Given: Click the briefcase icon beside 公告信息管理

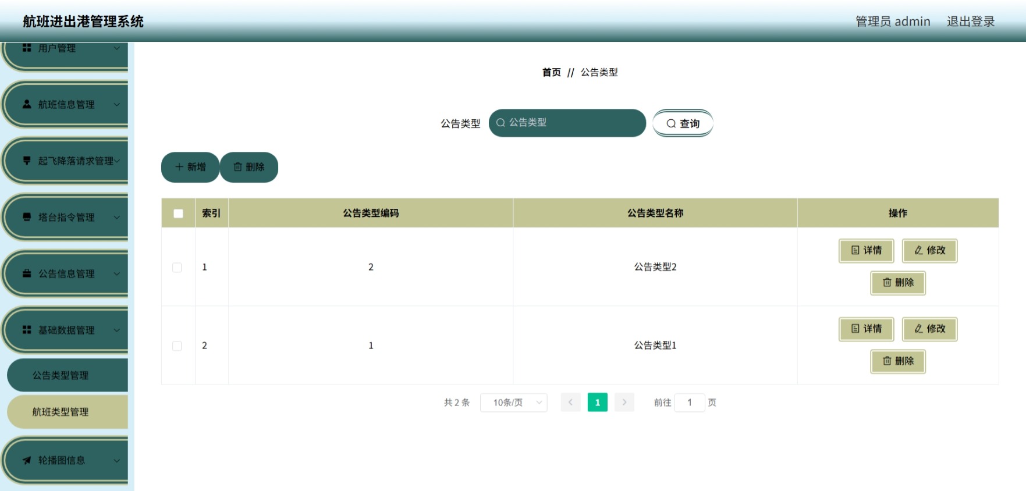Looking at the screenshot, I should point(27,273).
